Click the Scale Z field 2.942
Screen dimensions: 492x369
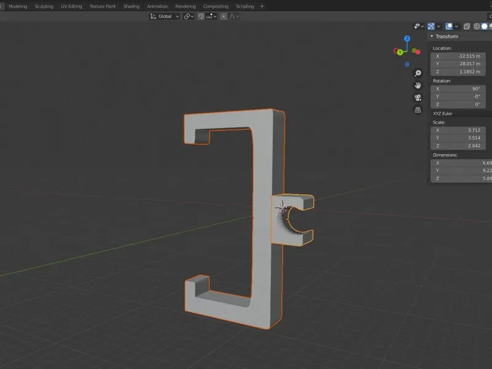coord(458,146)
